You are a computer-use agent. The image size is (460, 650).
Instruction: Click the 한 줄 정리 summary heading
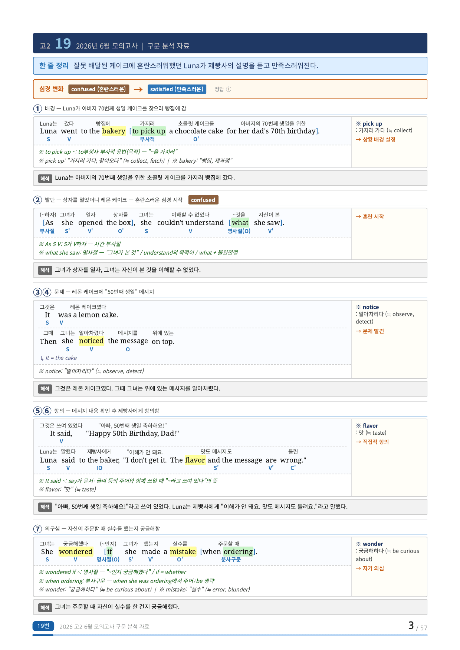tap(54, 66)
